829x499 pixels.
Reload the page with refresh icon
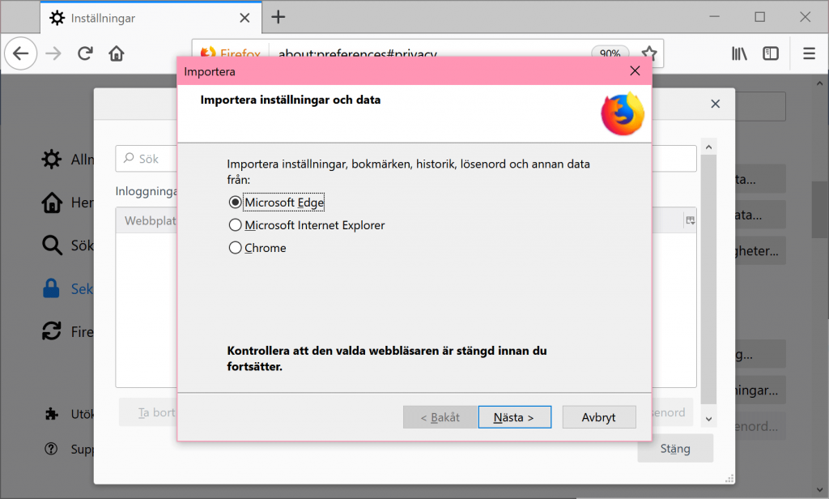pos(85,53)
